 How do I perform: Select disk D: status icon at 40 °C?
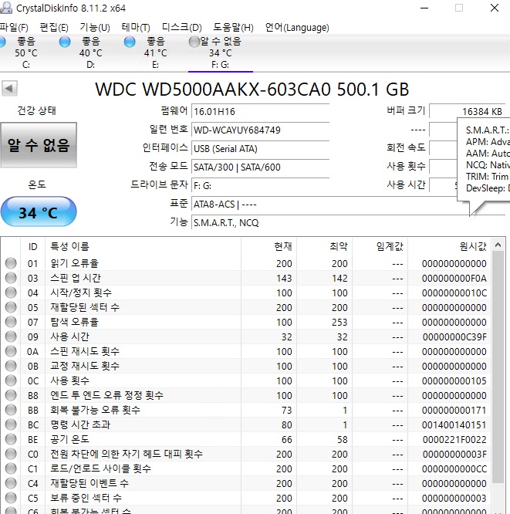pyautogui.click(x=65, y=42)
